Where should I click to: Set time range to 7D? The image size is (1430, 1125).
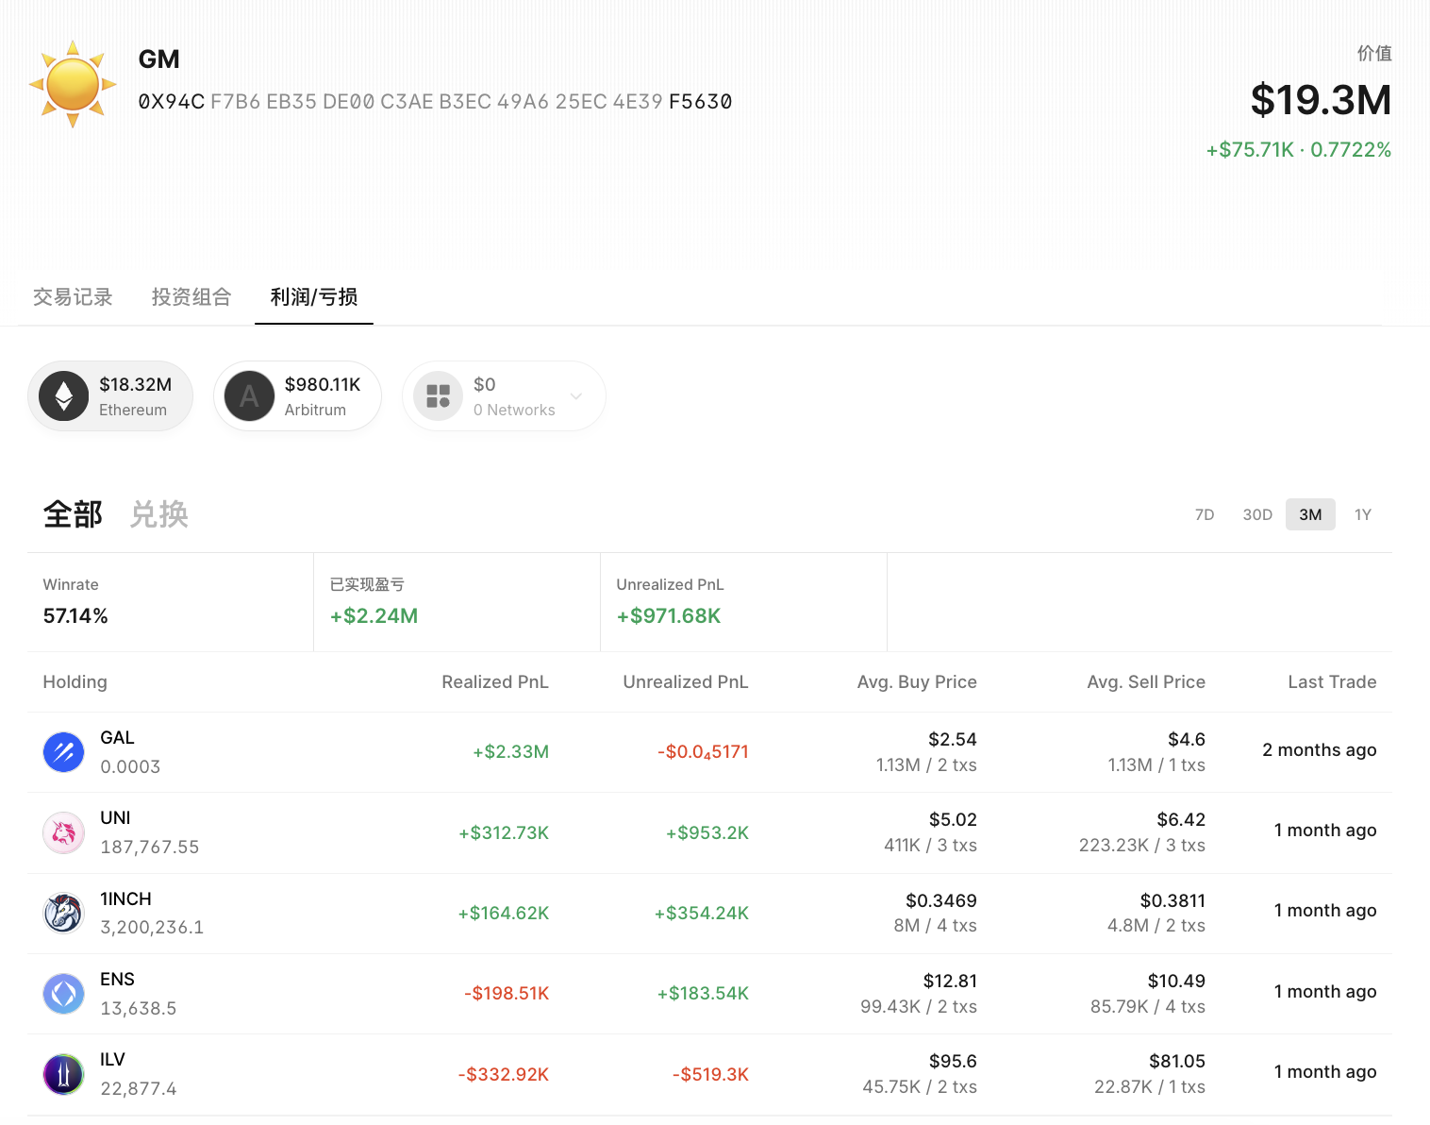point(1205,514)
